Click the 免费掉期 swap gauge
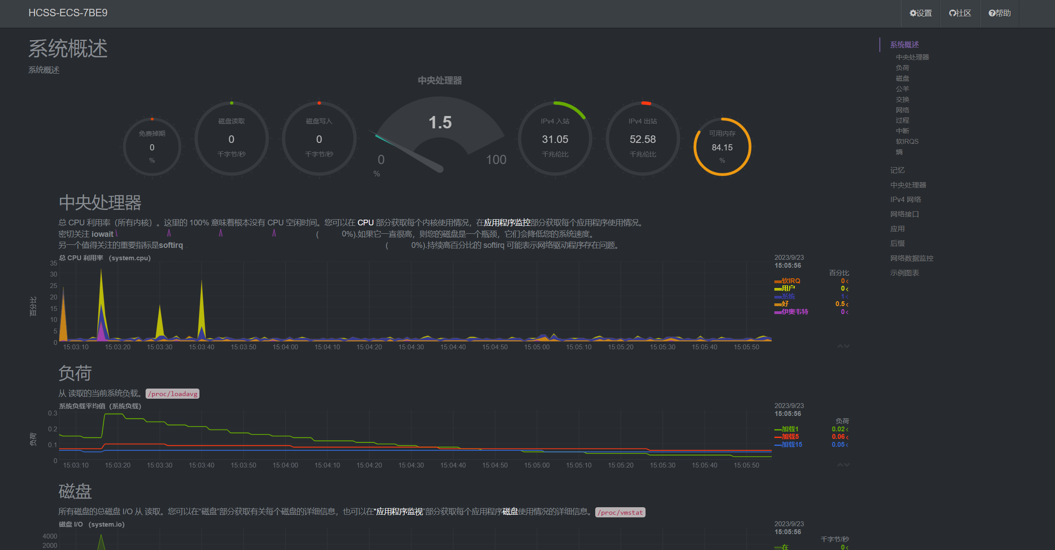The image size is (1055, 550). pos(152,147)
